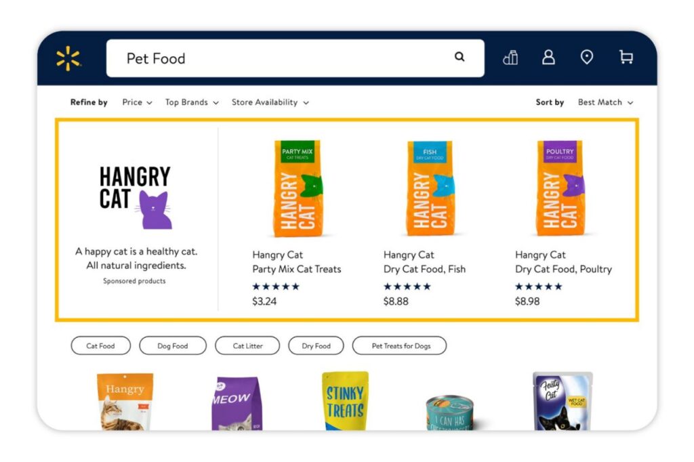
Task: Click the search magnifier icon
Action: pos(460,58)
